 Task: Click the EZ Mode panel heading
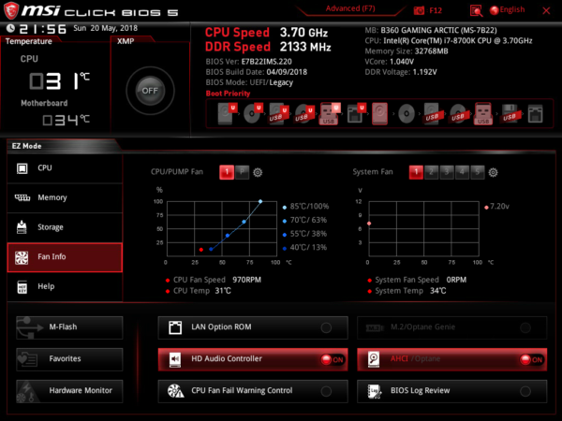(x=27, y=146)
